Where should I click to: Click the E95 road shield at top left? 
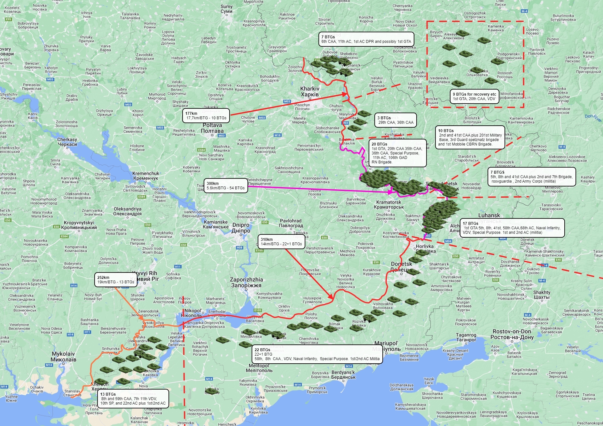click(8, 19)
